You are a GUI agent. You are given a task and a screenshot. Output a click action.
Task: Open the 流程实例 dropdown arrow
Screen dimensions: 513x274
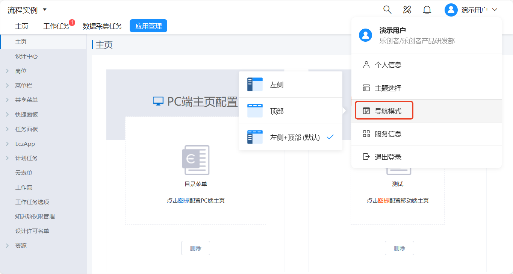45,9
